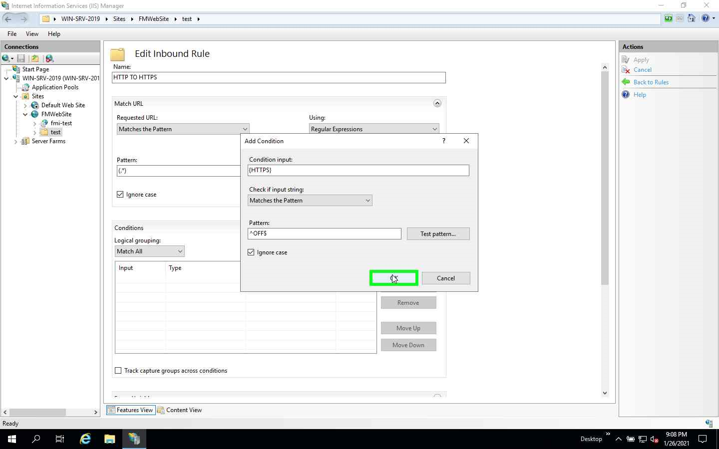Viewport: 719px width, 449px height.
Task: Enable Track capture groups across conditions
Action: (x=118, y=371)
